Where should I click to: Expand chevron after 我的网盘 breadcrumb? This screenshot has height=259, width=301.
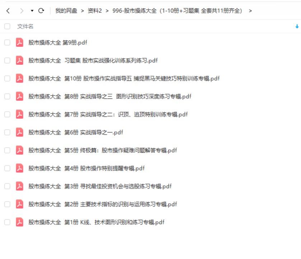pos(82,11)
